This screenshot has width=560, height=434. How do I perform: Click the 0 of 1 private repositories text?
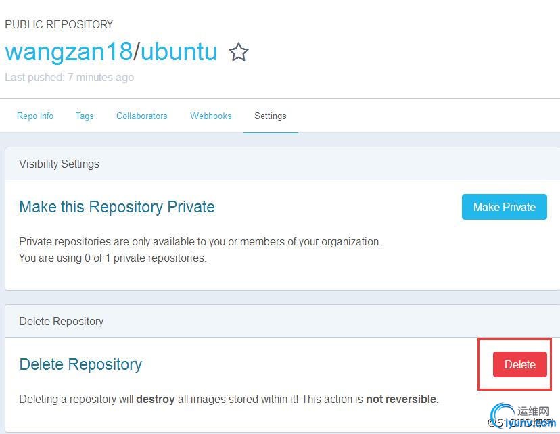coord(145,258)
